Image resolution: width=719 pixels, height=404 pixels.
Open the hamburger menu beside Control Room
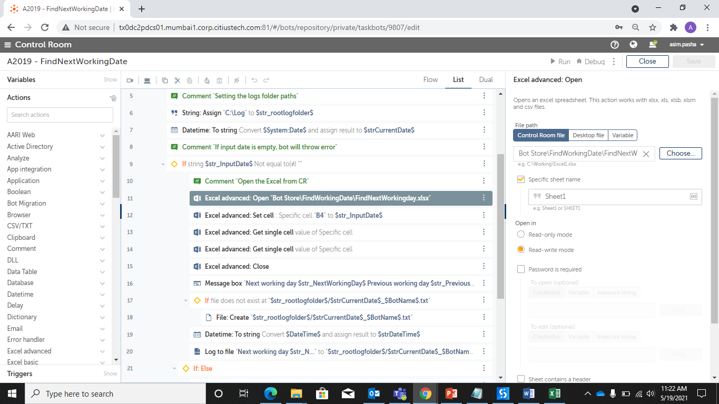pyautogui.click(x=8, y=45)
